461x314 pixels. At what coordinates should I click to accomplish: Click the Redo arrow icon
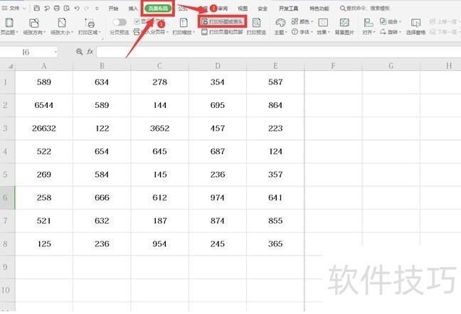tap(87, 9)
